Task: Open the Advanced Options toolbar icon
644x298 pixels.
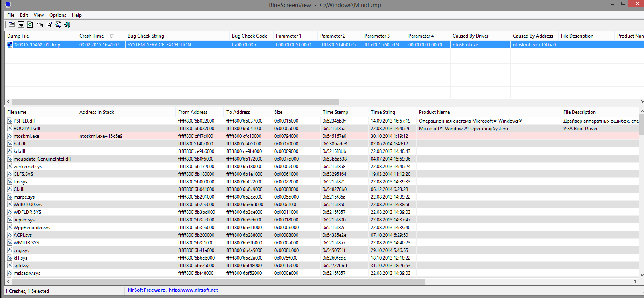Action: pos(12,24)
